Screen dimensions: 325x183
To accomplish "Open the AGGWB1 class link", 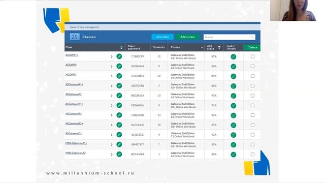I will [71, 75].
